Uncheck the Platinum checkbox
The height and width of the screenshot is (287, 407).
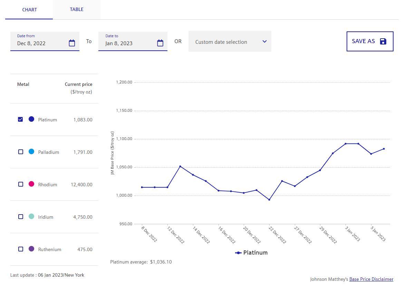pos(20,119)
